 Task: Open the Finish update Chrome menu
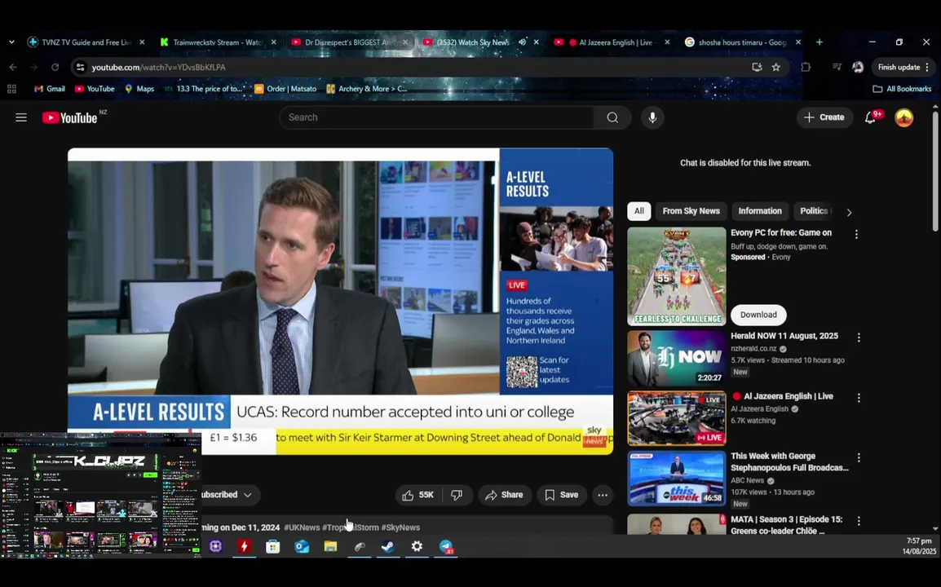[x=903, y=67]
